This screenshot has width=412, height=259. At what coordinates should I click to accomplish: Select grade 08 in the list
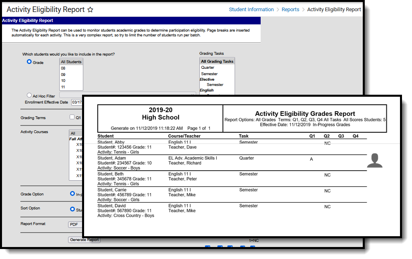point(71,68)
